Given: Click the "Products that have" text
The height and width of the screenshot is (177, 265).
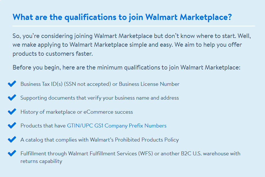Looking at the screenshot, I should 43,126.
